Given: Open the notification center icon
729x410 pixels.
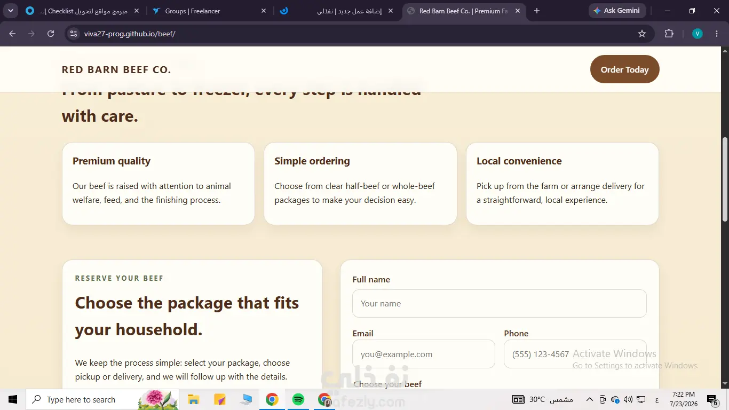Looking at the screenshot, I should (712, 399).
